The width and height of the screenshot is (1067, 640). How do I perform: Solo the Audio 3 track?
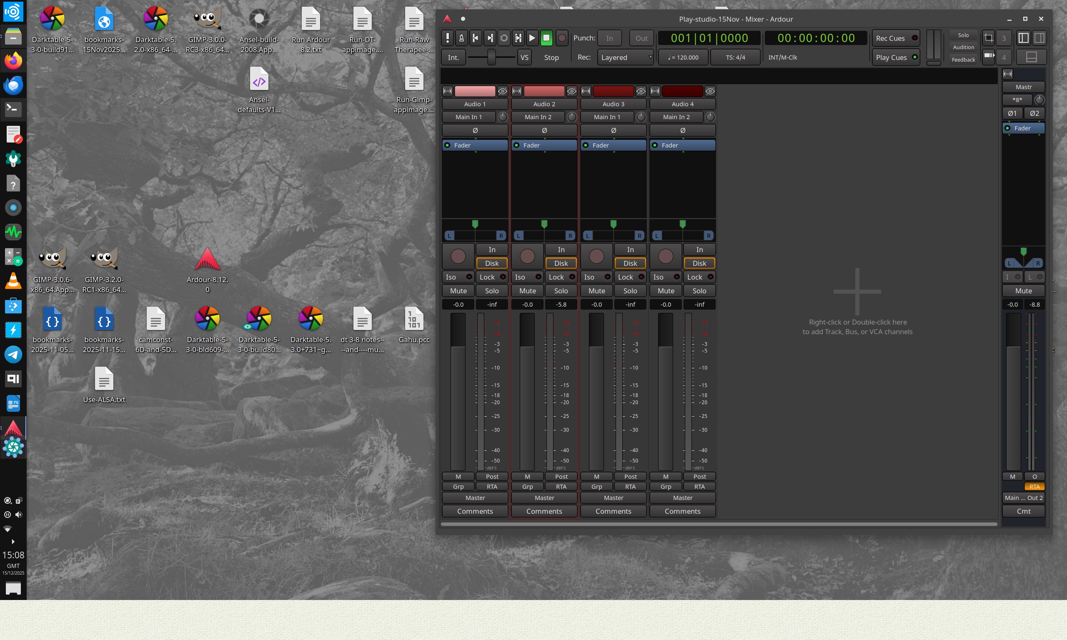pos(630,291)
